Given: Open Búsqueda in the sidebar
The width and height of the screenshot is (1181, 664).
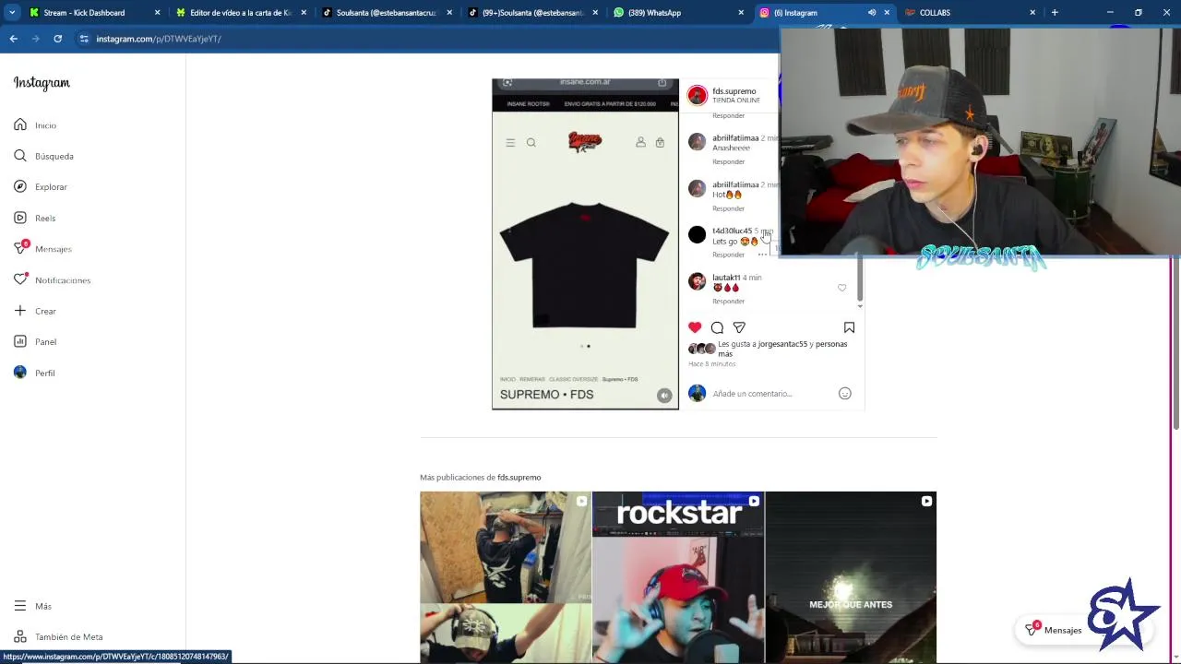Looking at the screenshot, I should pyautogui.click(x=43, y=156).
